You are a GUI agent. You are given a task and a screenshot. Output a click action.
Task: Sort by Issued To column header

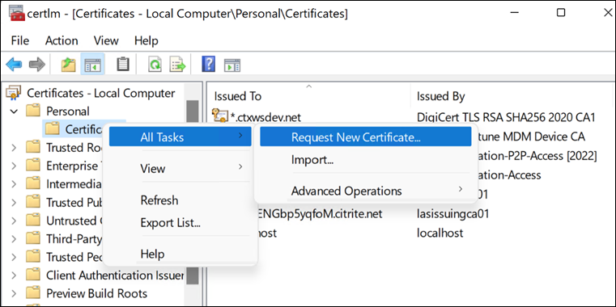tap(308, 96)
